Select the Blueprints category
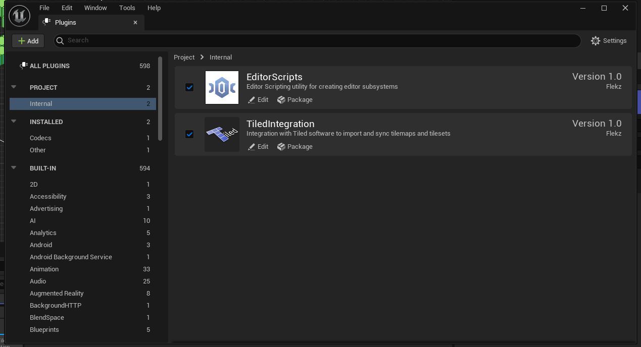The width and height of the screenshot is (641, 347). point(83,329)
